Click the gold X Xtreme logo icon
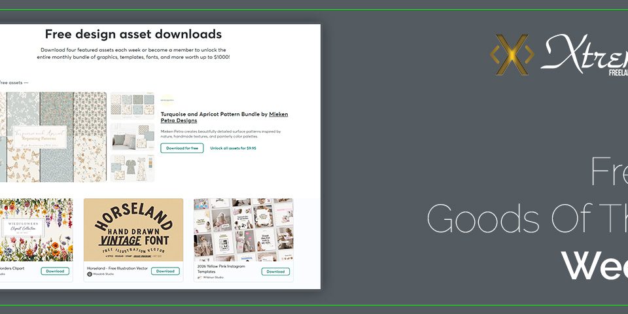Viewport: 628px width, 314px height. click(x=512, y=54)
